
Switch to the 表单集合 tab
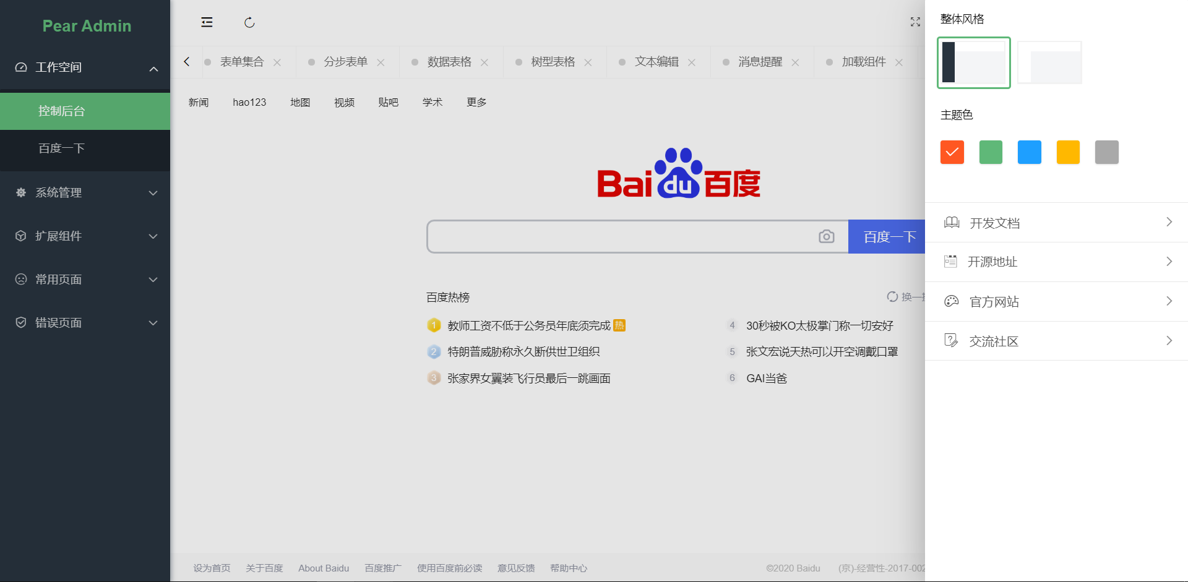[x=242, y=62]
